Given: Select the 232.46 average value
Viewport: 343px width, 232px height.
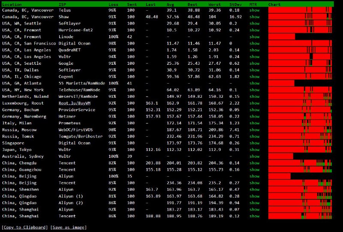Looking at the screenshot, I should click(174, 136).
